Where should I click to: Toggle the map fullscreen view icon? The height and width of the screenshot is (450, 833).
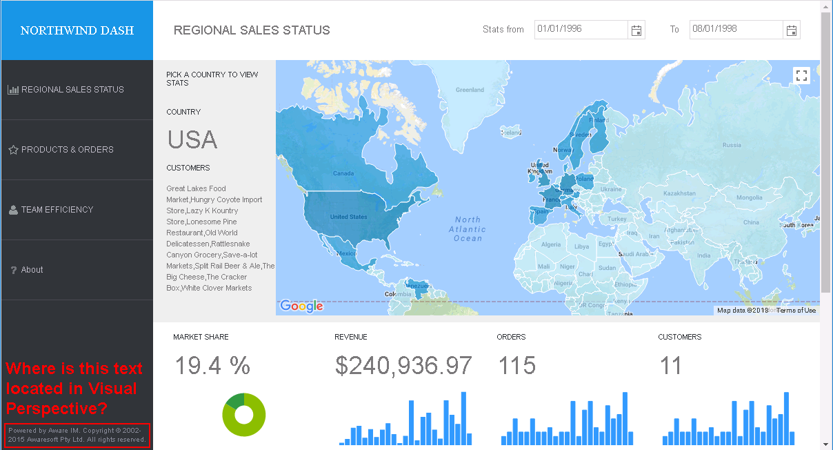(801, 75)
